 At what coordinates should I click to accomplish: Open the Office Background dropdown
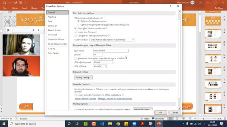104,62
